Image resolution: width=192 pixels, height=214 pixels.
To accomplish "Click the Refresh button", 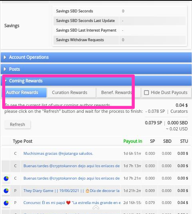I will tap(18, 124).
